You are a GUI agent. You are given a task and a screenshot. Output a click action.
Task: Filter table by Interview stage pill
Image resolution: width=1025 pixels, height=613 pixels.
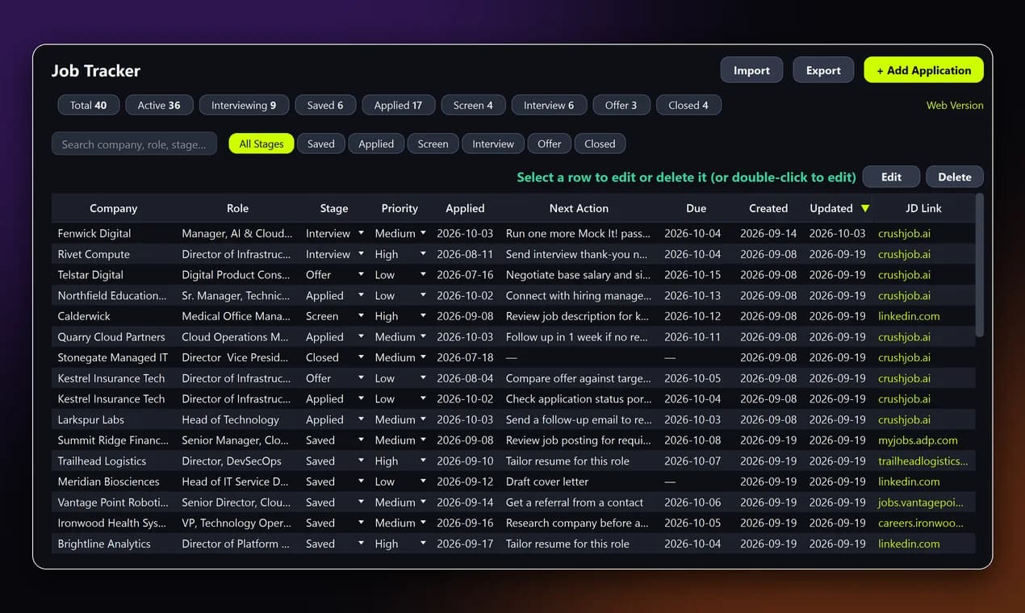click(x=493, y=144)
